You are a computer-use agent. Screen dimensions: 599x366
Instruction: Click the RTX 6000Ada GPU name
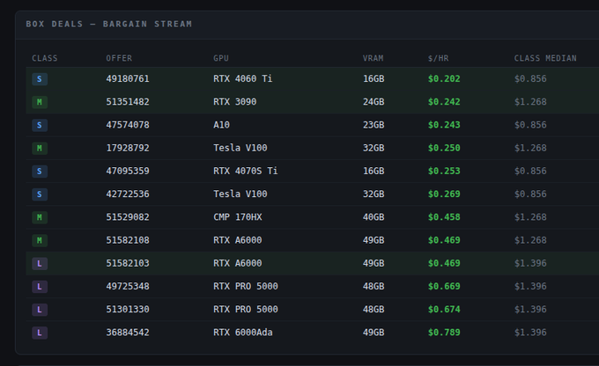coord(242,333)
